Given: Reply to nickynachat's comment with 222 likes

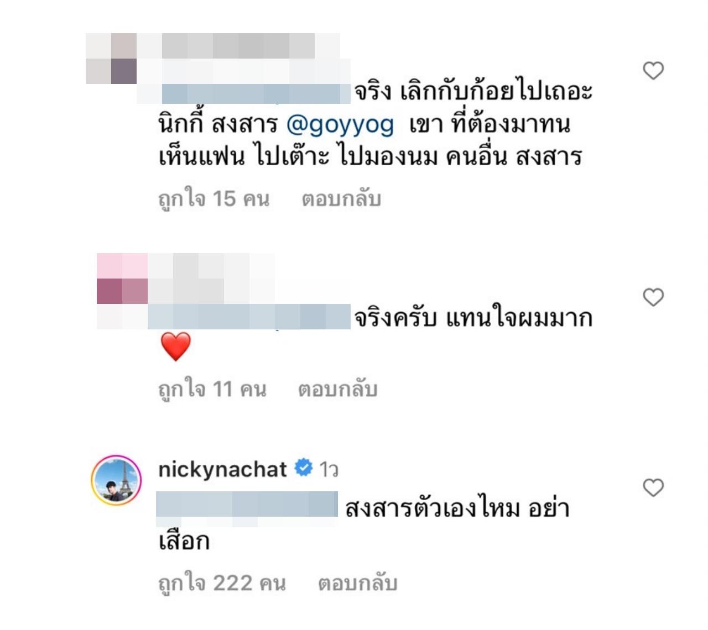Looking at the screenshot, I should tap(358, 583).
